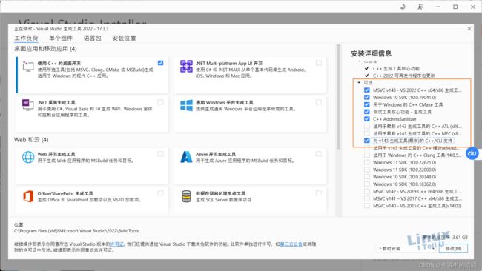Click the .NET desktop build tools icon
The height and width of the screenshot is (271, 482).
pos(28,105)
